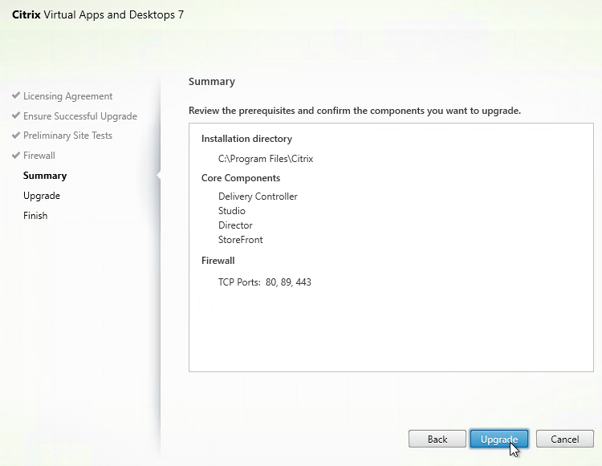602x466 pixels.
Task: Select the Finish step in sidebar
Action: point(35,216)
